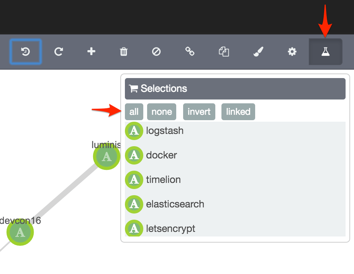Click the undo icon in the toolbar
Image resolution: width=354 pixels, height=274 pixels.
25,52
